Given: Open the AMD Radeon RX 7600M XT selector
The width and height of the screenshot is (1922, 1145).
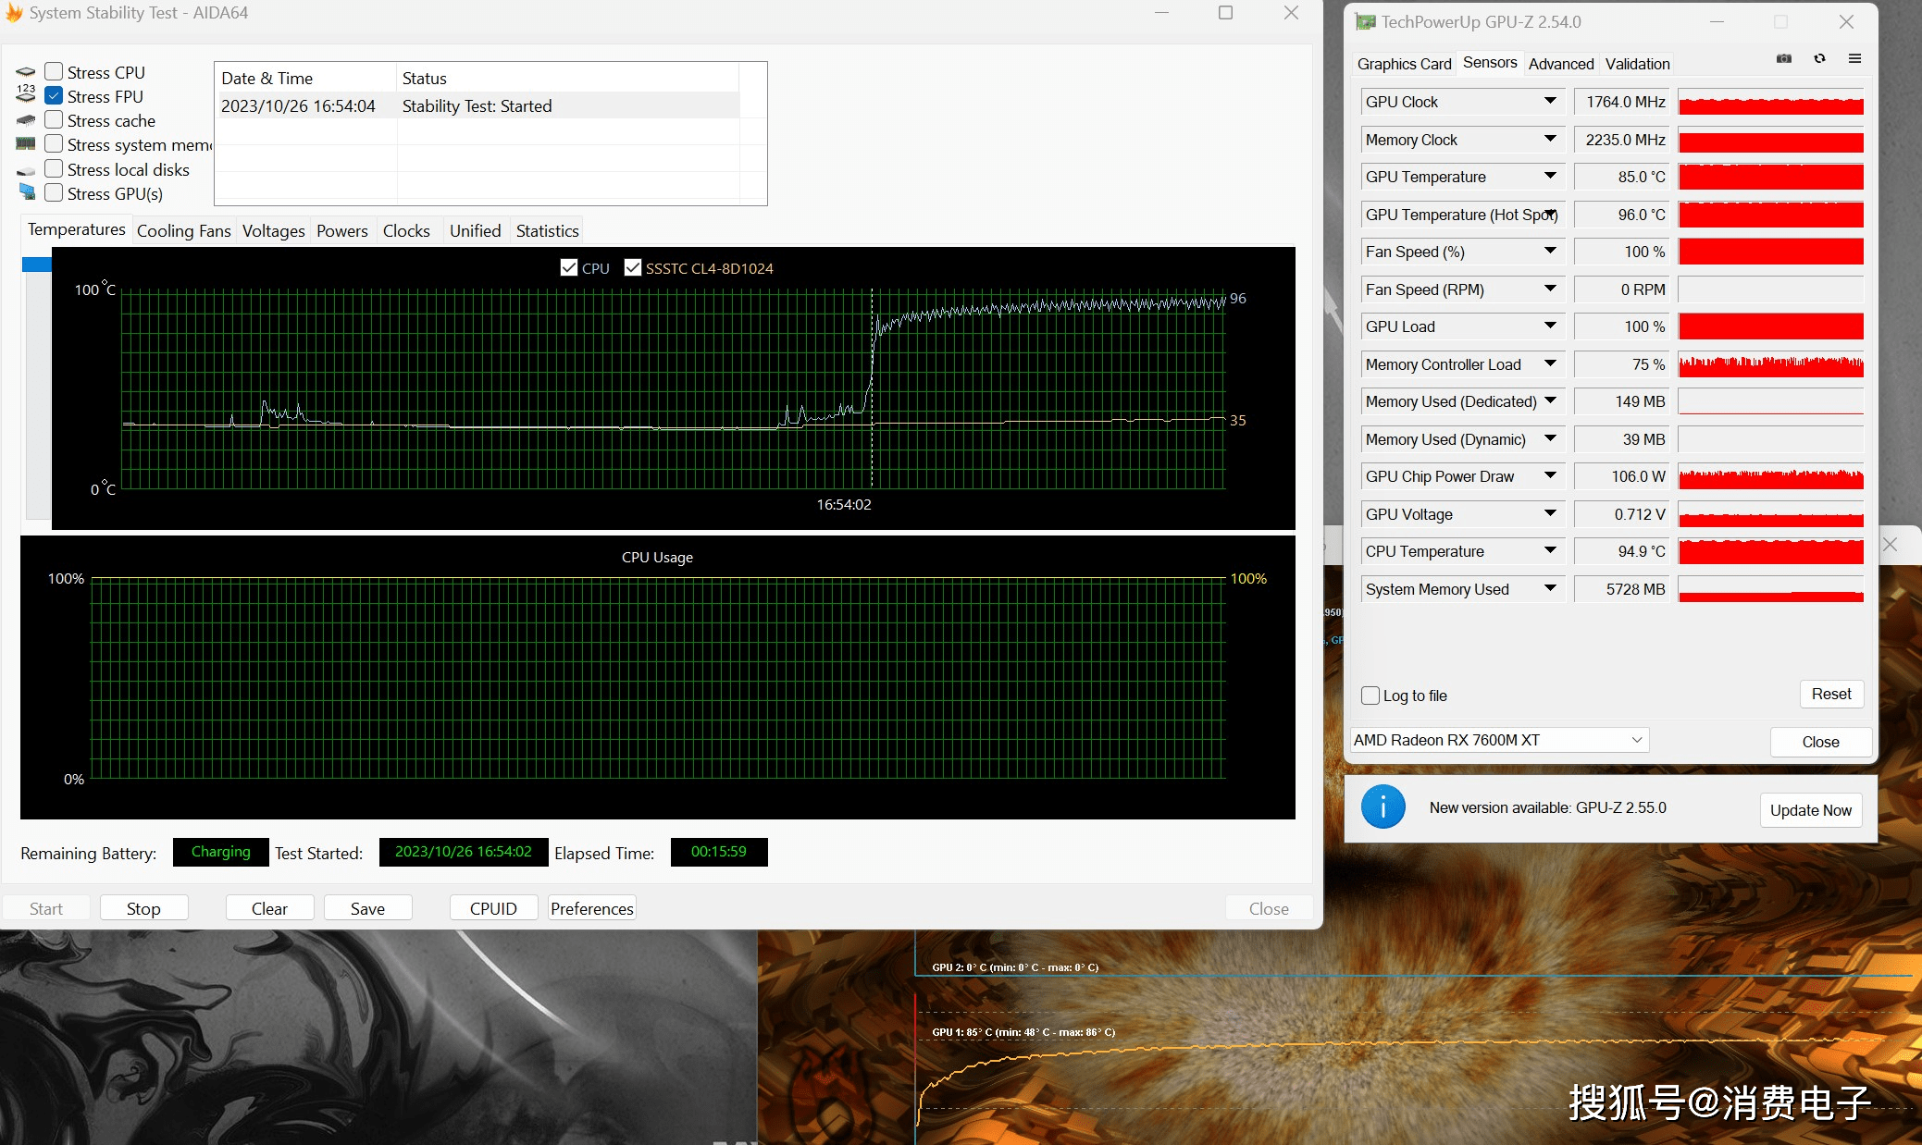Looking at the screenshot, I should pos(1500,740).
